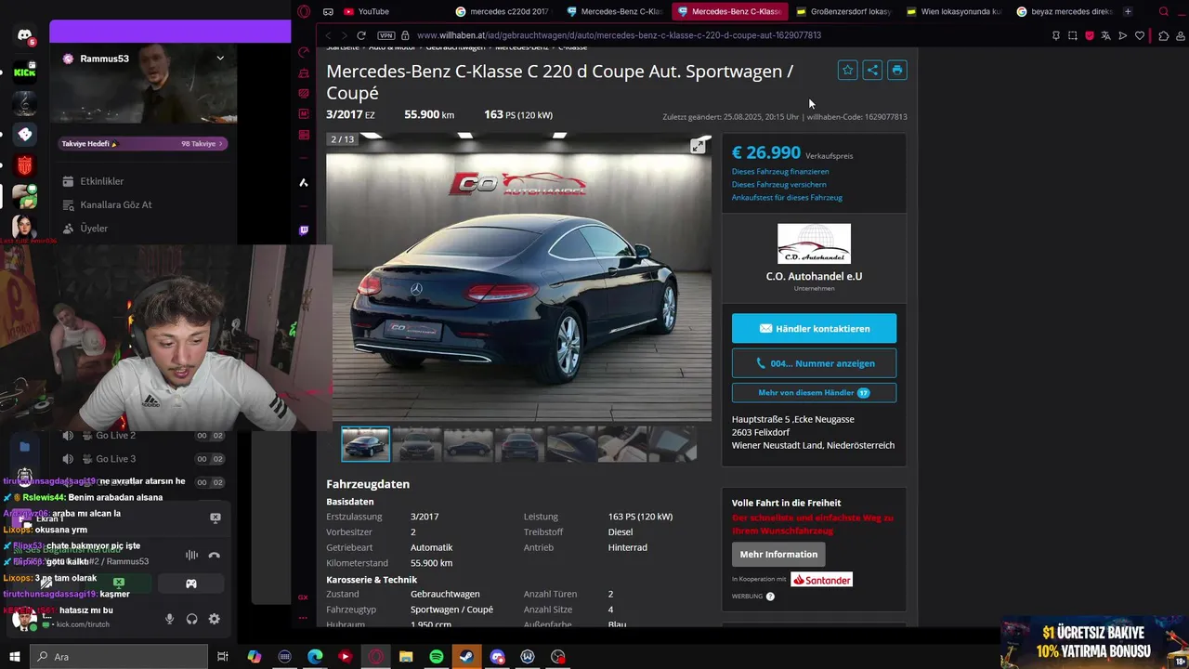Join the Go Live 2 voice channel

pos(142,435)
